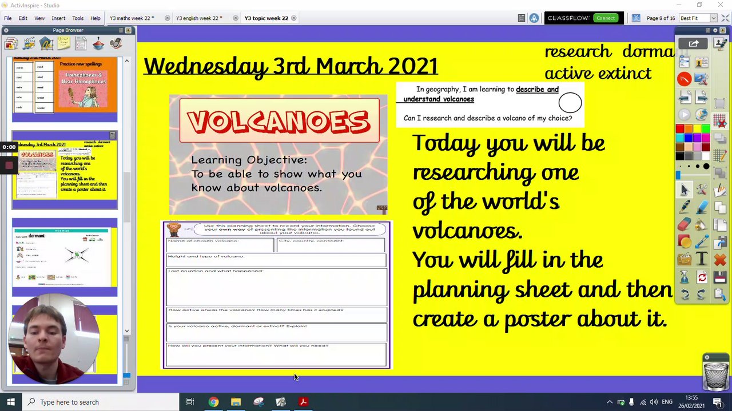The width and height of the screenshot is (732, 411).
Task: Select the Text tool
Action: point(702,260)
